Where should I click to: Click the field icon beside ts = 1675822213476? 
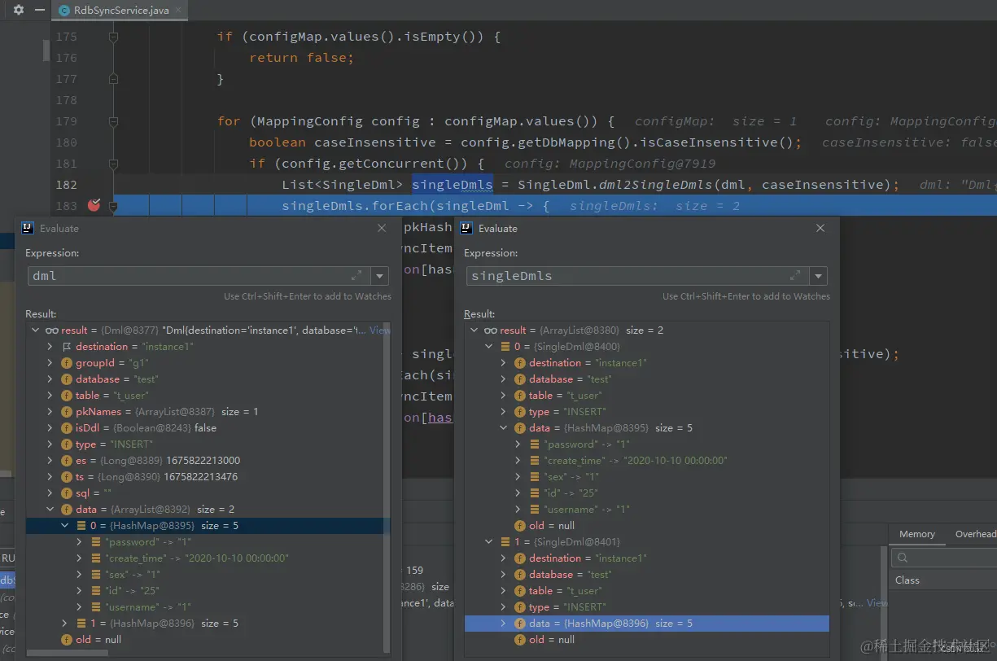pos(67,477)
